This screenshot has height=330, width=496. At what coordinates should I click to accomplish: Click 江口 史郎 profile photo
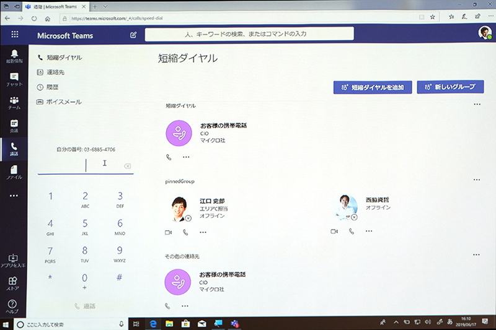[179, 209]
